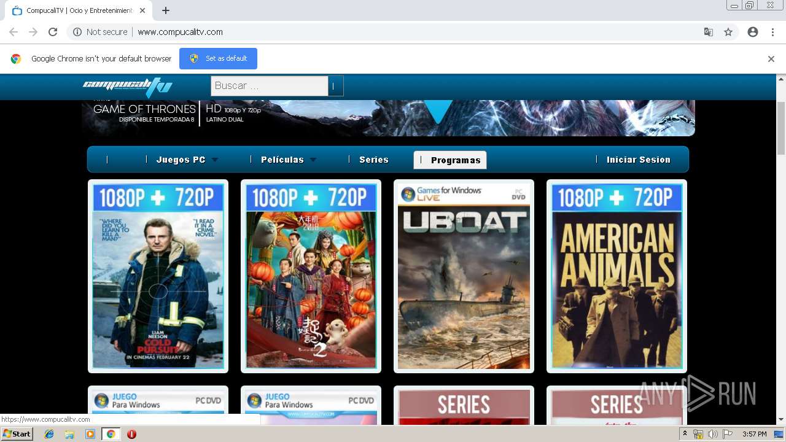The height and width of the screenshot is (442, 786).
Task: Open the volume speaker tray icon
Action: [x=712, y=434]
